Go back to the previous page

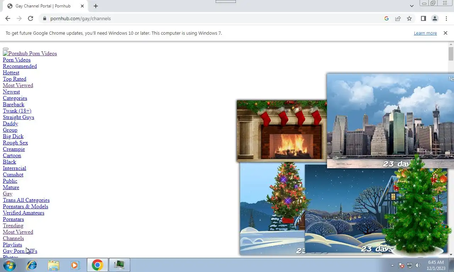tap(8, 18)
